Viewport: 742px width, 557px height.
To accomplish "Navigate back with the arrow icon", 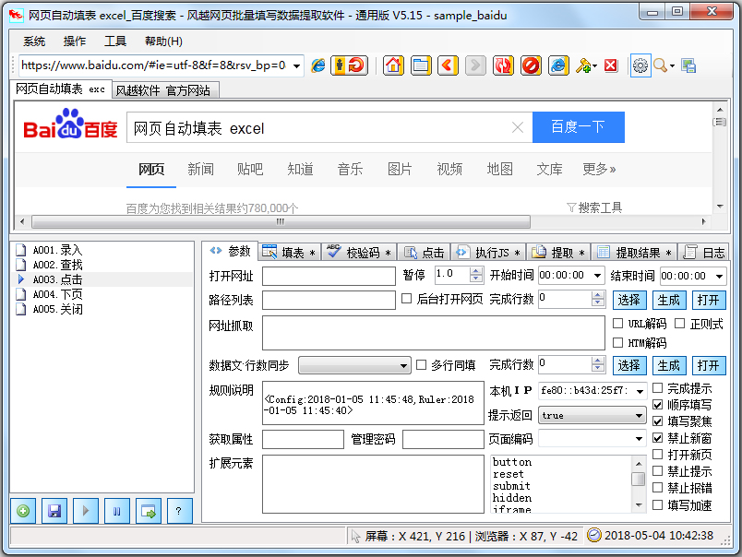I will 448,65.
